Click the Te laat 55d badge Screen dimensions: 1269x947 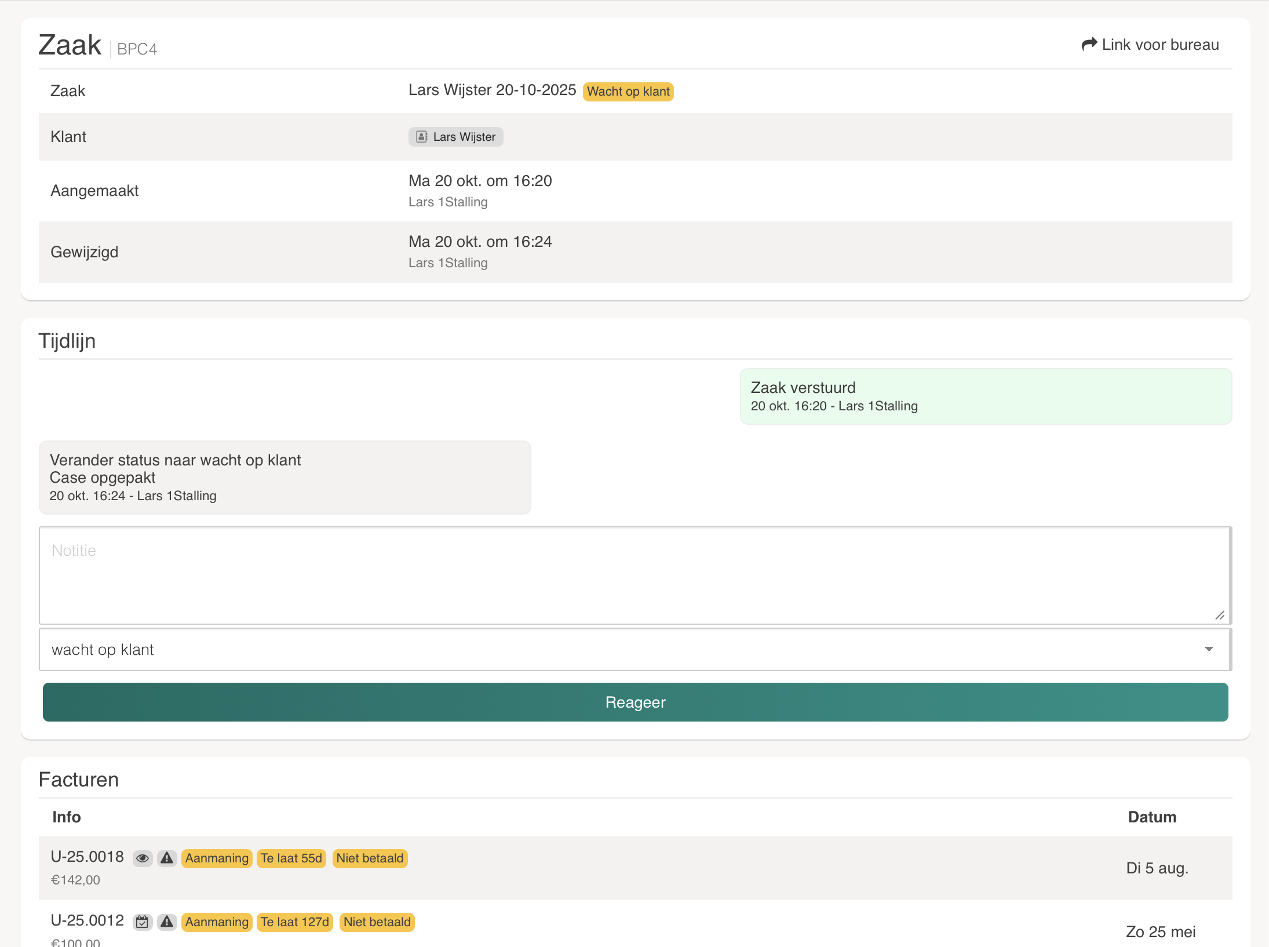point(291,858)
